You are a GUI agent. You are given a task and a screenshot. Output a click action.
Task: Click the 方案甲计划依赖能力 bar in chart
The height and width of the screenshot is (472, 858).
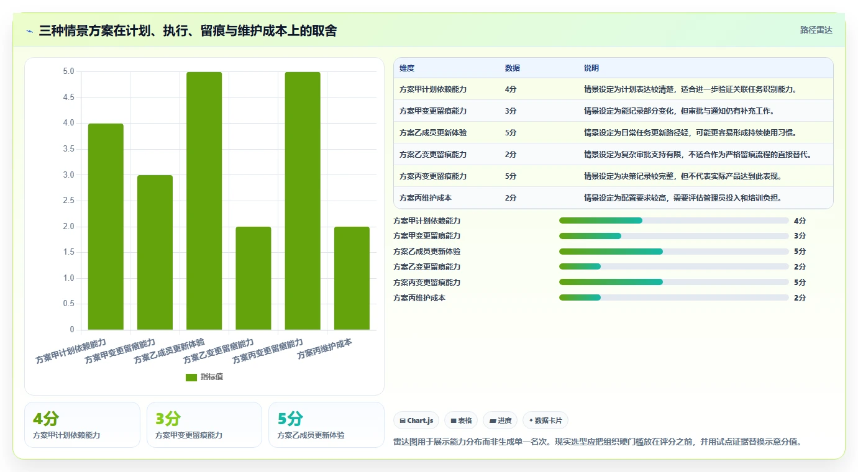pyautogui.click(x=106, y=227)
